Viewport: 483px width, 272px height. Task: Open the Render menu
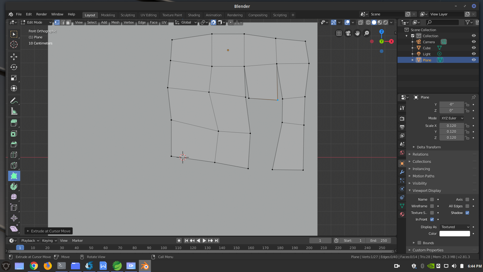pyautogui.click(x=42, y=14)
